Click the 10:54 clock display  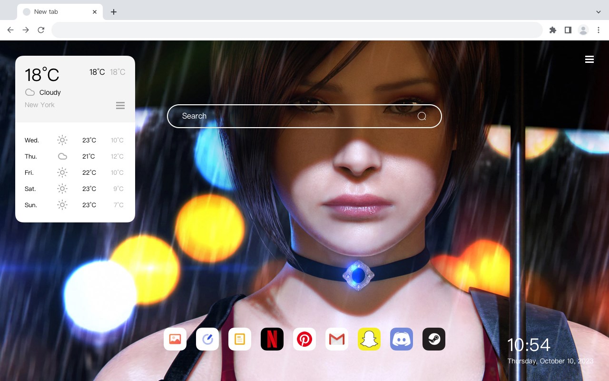pyautogui.click(x=529, y=345)
